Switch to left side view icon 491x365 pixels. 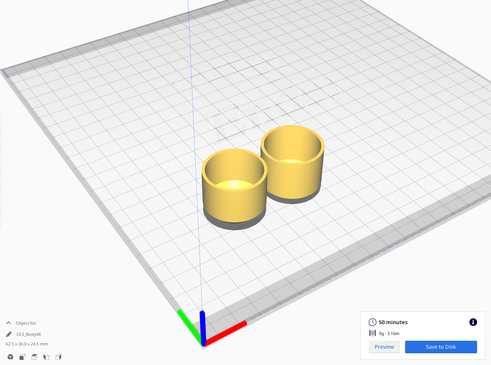[x=46, y=357]
